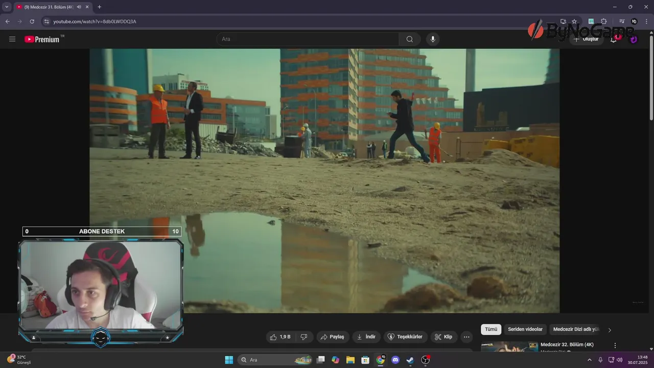
Task: Open Discord from taskbar
Action: [x=395, y=360]
